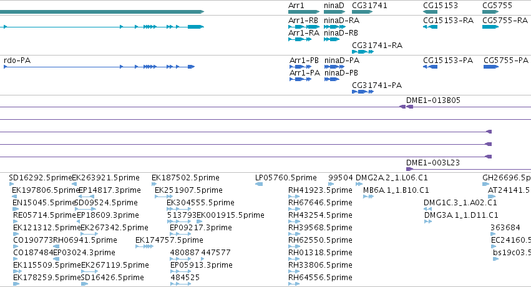Select the EK304555.5prime EST label
531x287 pixels.
[200, 203]
